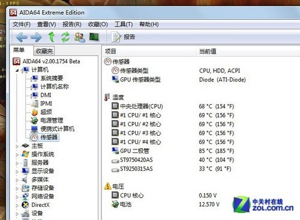Expand the 多媒体 tree node
300x220 pixels.
tap(17, 181)
